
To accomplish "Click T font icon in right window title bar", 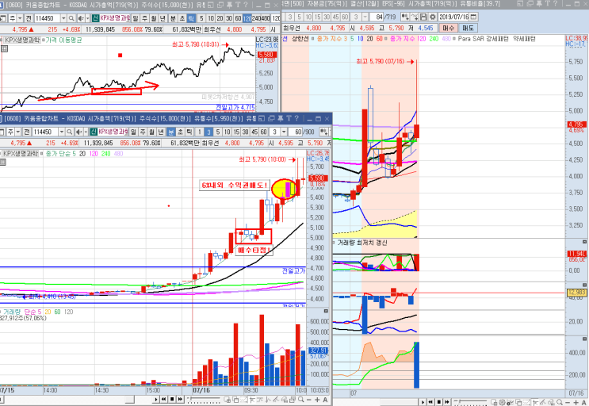I will click(x=547, y=4).
